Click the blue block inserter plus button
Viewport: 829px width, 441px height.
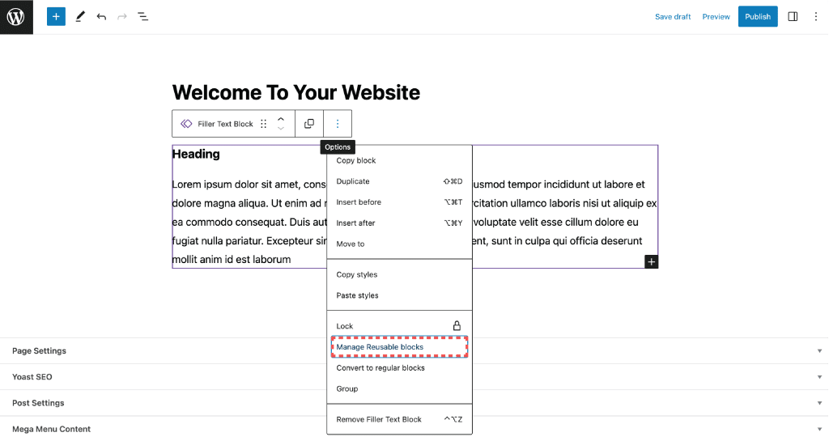(x=56, y=16)
